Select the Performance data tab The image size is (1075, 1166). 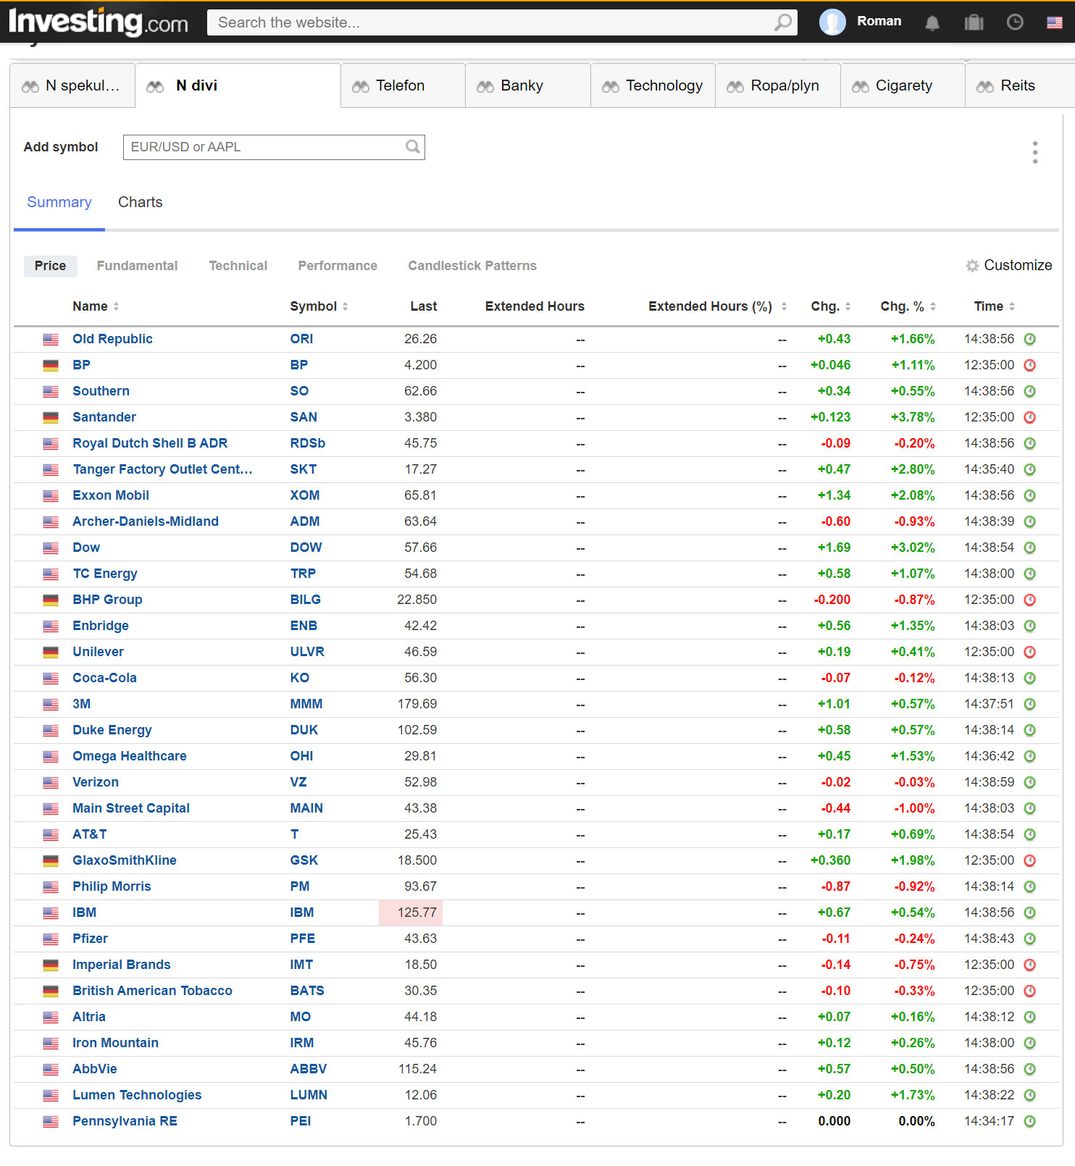point(338,266)
